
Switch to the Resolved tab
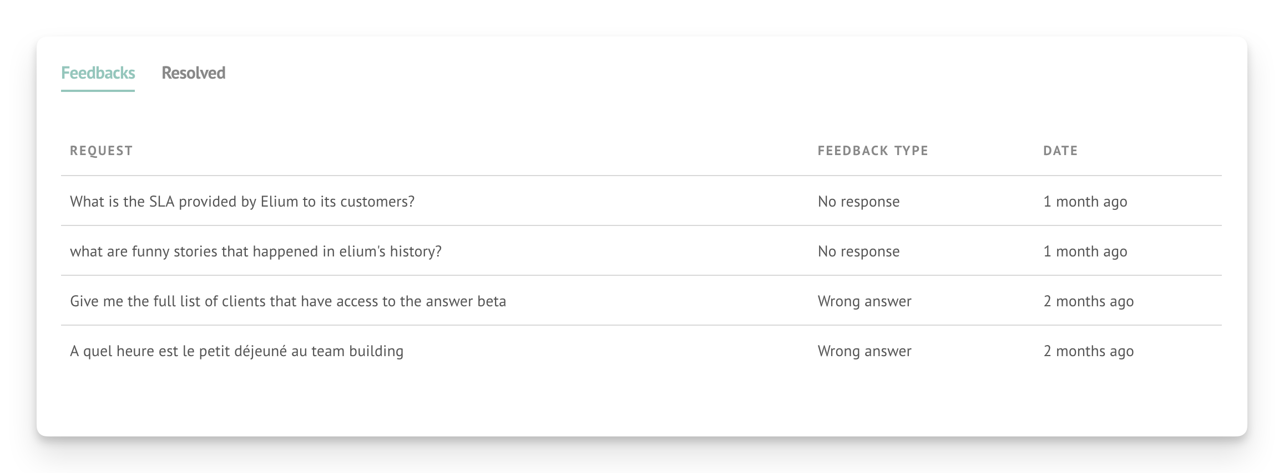click(193, 73)
